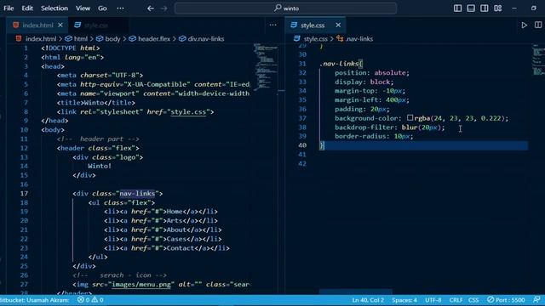
Task: Click the Winto! text on line 14
Action: (x=100, y=166)
